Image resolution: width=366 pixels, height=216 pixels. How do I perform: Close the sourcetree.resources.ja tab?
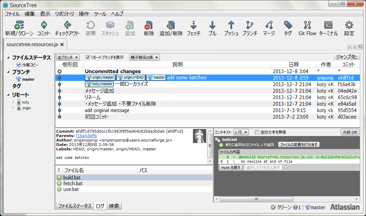62,44
